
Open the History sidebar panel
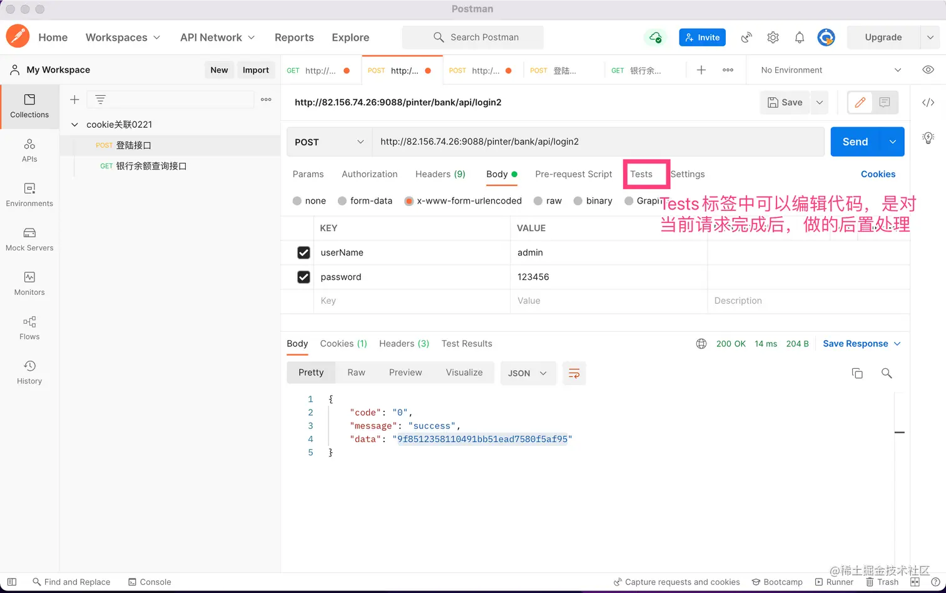click(x=29, y=373)
